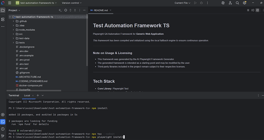
Task: Open the Problems tool window icon
Action: pyautogui.click(x=3, y=129)
